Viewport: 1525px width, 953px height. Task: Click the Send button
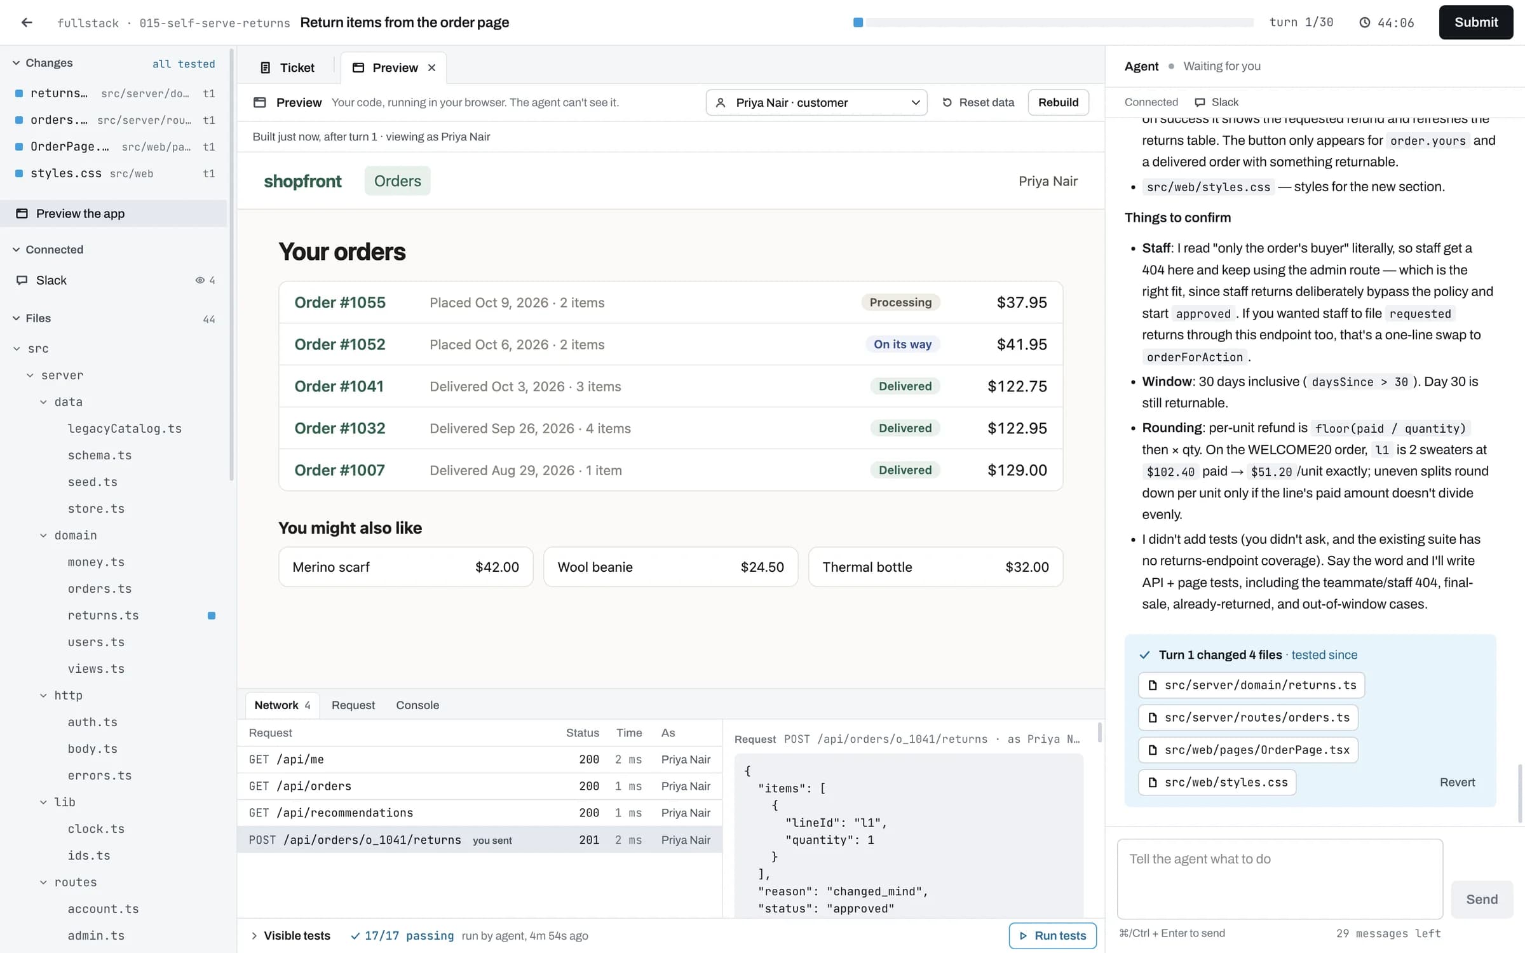1481,900
